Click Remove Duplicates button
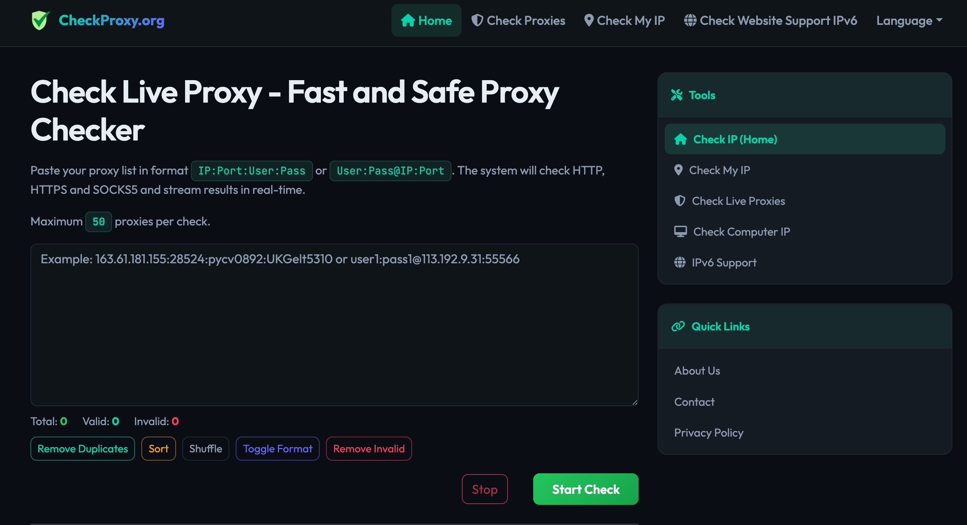967x525 pixels. pos(82,449)
